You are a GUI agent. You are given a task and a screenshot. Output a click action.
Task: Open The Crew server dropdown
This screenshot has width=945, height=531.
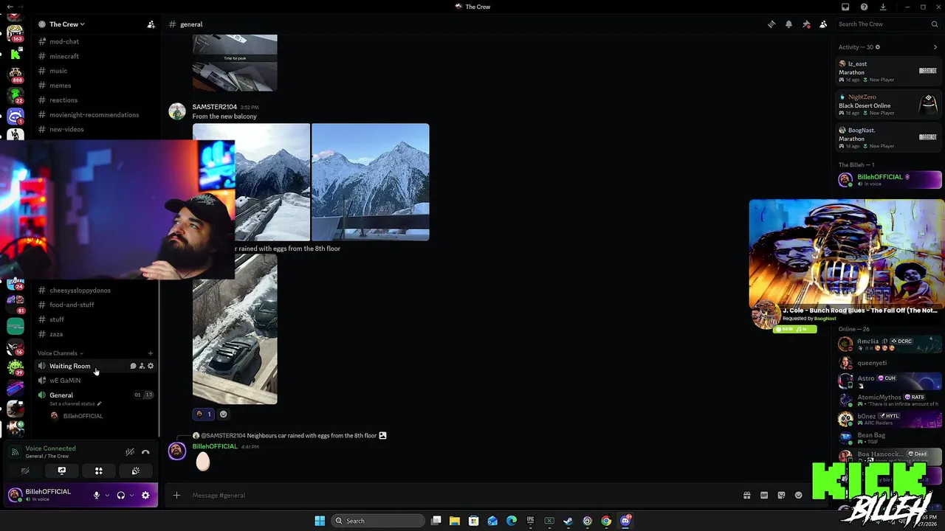pyautogui.click(x=66, y=24)
